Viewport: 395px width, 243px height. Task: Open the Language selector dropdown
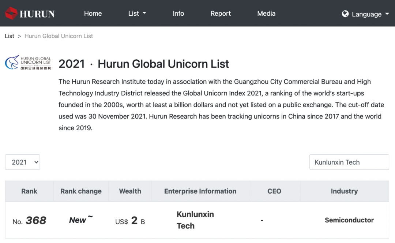pyautogui.click(x=365, y=14)
